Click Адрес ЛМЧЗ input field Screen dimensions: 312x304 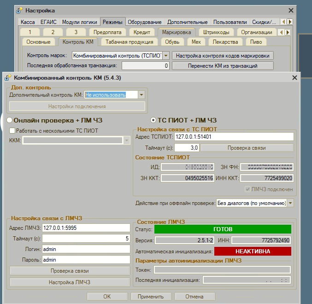click(86, 228)
